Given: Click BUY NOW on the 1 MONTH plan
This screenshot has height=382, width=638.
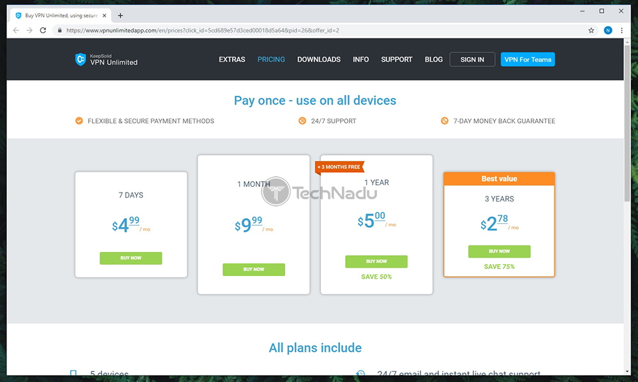Looking at the screenshot, I should pos(253,269).
